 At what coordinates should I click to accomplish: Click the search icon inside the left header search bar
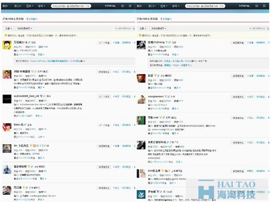(88, 6)
